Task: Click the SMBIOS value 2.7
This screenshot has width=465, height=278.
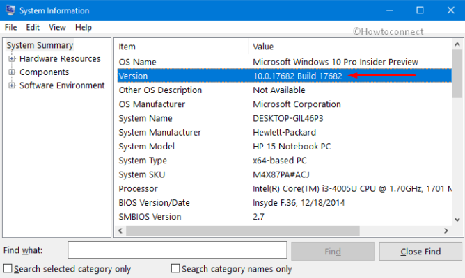Action: click(x=258, y=217)
